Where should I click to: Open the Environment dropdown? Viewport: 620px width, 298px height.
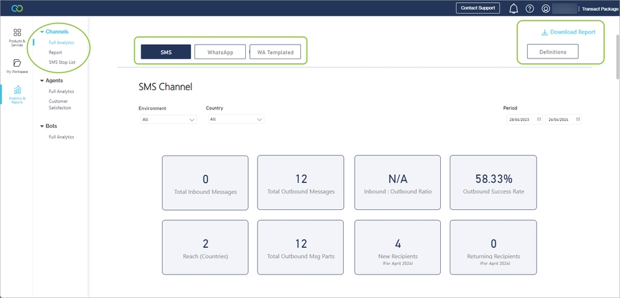[x=167, y=119]
